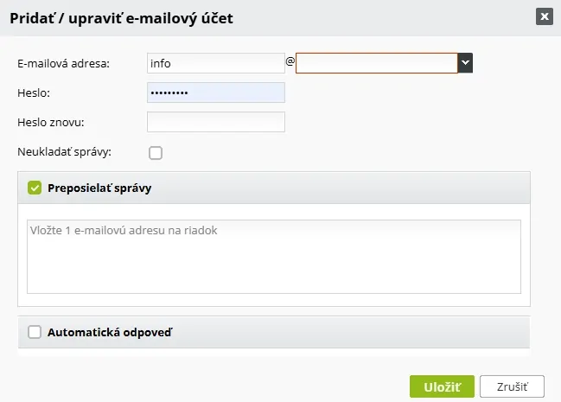561x402 pixels.
Task: Cancel changes with Zrušiť button
Action: (512, 386)
